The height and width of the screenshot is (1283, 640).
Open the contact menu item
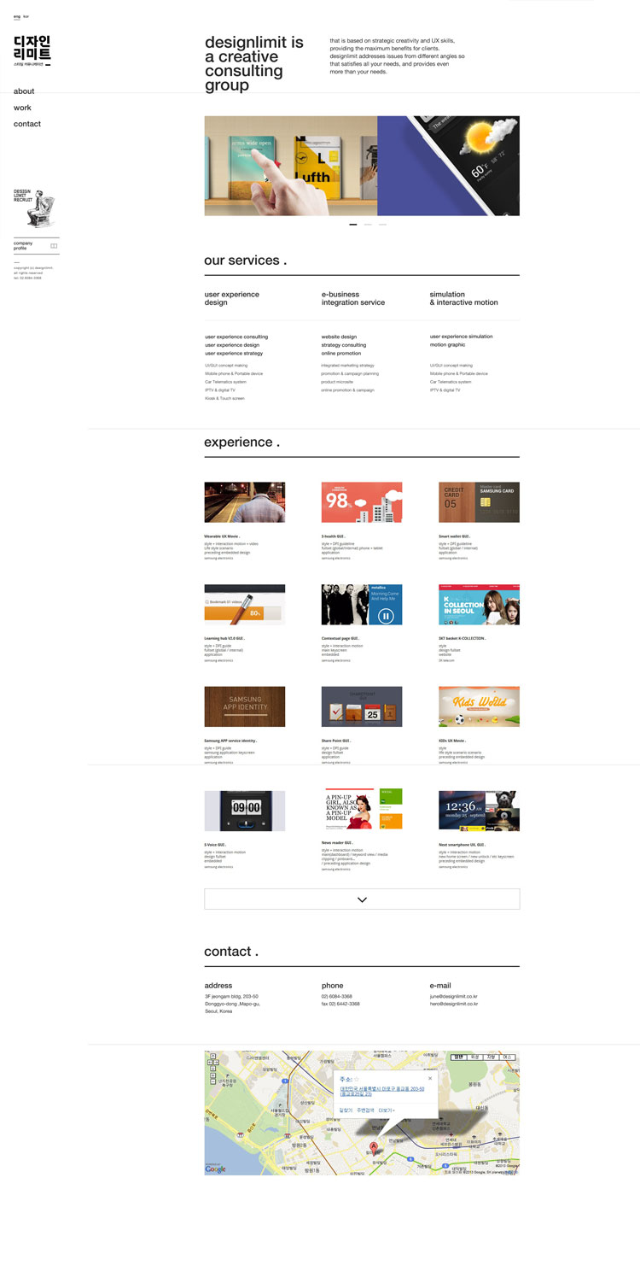coord(27,124)
